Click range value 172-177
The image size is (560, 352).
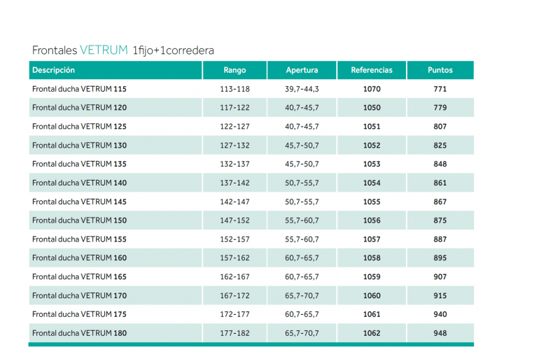point(234,314)
